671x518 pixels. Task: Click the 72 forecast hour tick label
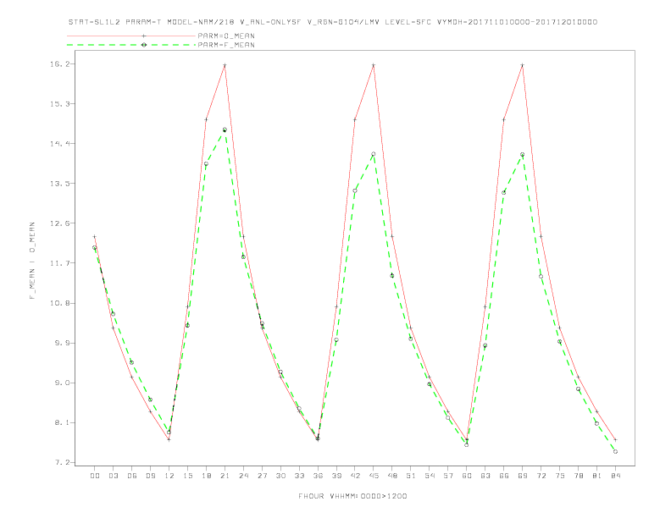coord(541,476)
